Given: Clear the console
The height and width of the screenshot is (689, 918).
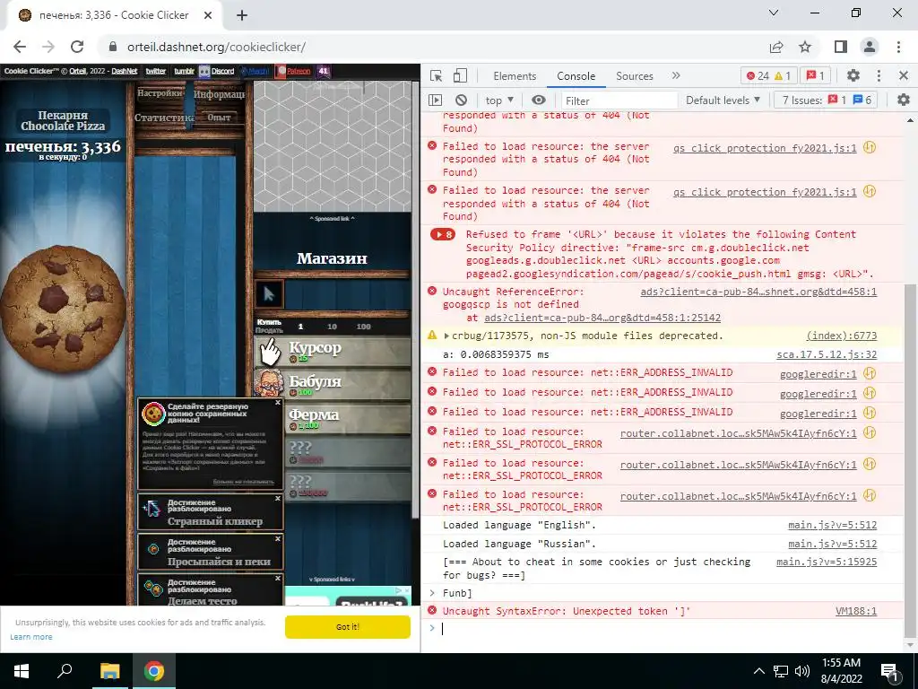Looking at the screenshot, I should point(462,100).
